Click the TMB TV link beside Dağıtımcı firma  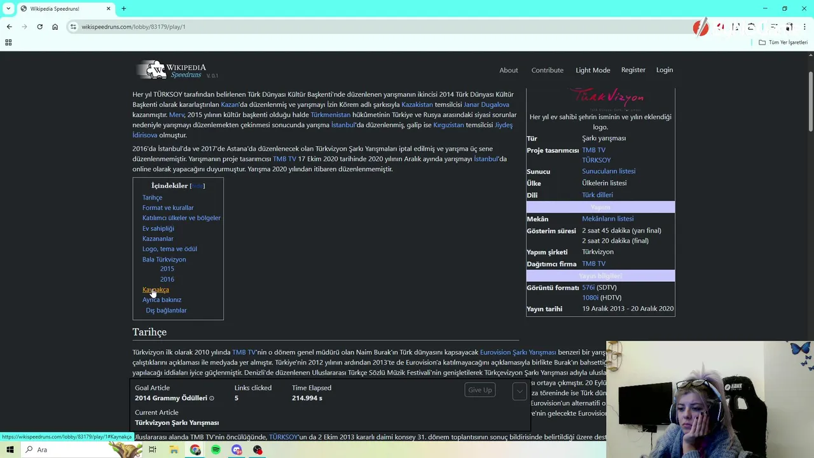click(x=593, y=263)
